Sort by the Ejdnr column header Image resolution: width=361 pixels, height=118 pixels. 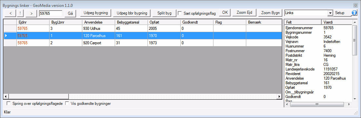coord(33,22)
